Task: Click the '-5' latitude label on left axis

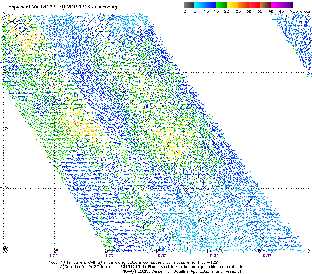Action: [x=4, y=71]
